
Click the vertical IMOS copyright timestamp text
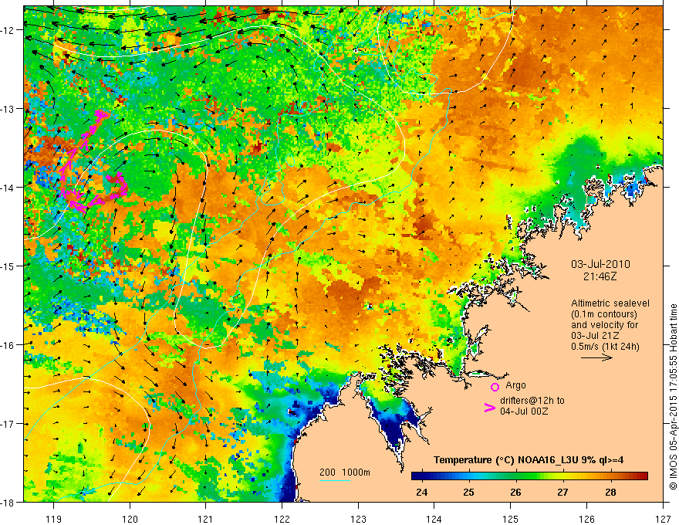(674, 397)
